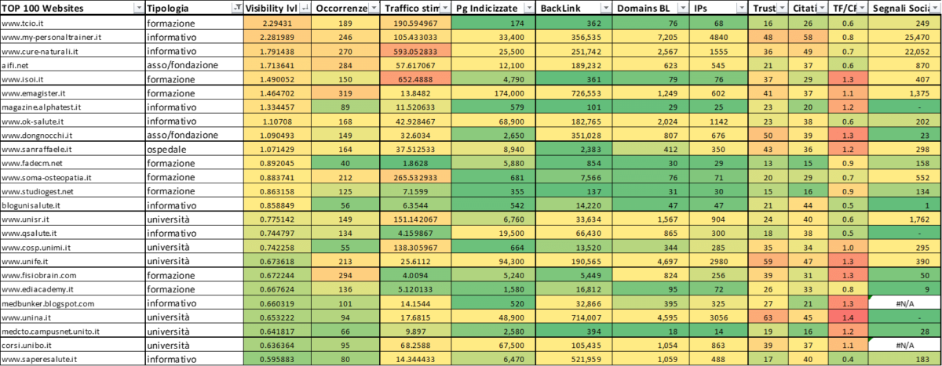The width and height of the screenshot is (942, 366).
Task: Select cell www.tcio.it
Action: point(72,23)
